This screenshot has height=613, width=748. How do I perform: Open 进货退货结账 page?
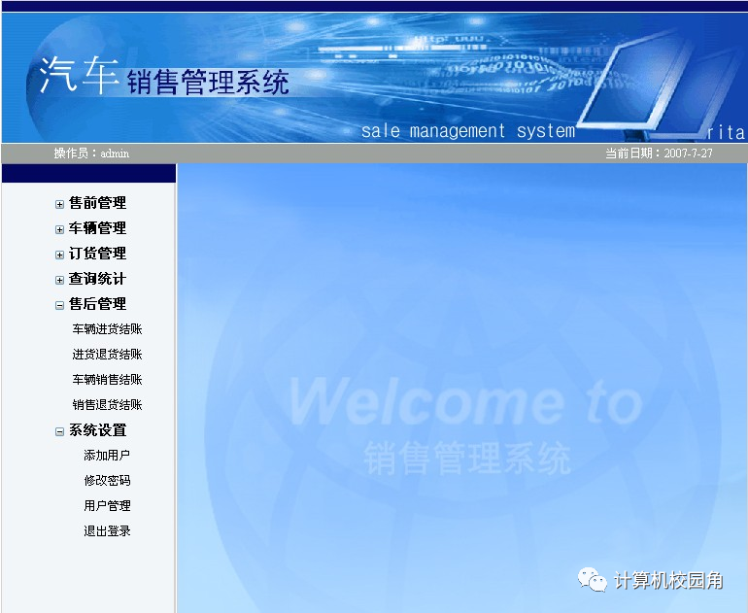coord(107,355)
